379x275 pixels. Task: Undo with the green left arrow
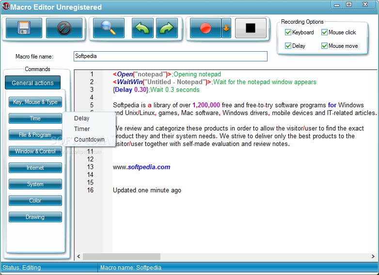pyautogui.click(x=142, y=28)
